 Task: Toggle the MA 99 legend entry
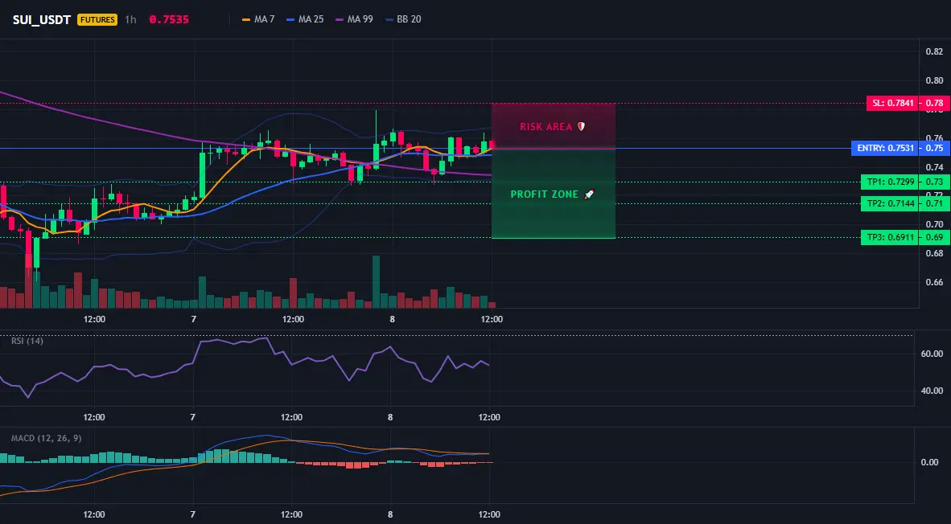354,19
